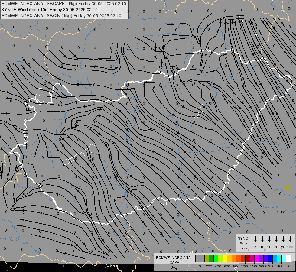The width and height of the screenshot is (296, 272).
Task: Click the SYNOP Wind 10m title line
Action: point(49,10)
